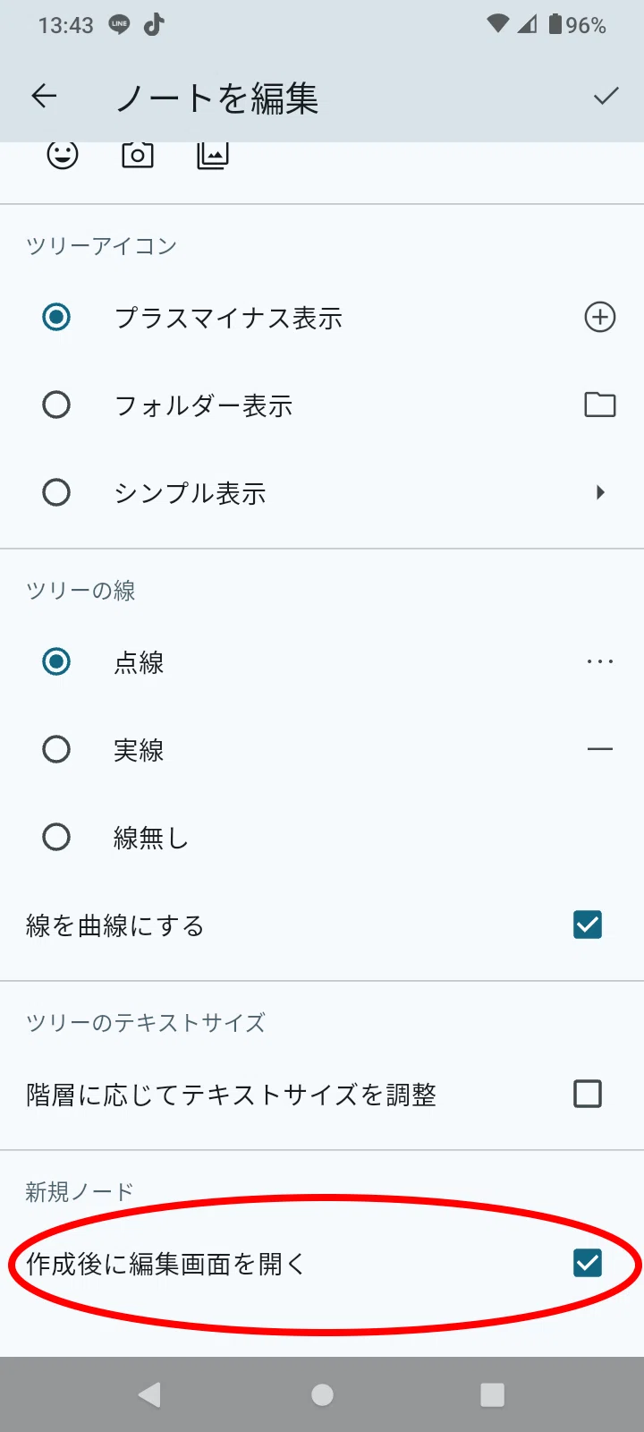Tap the camera icon
This screenshot has height=1432, width=644.
137,155
